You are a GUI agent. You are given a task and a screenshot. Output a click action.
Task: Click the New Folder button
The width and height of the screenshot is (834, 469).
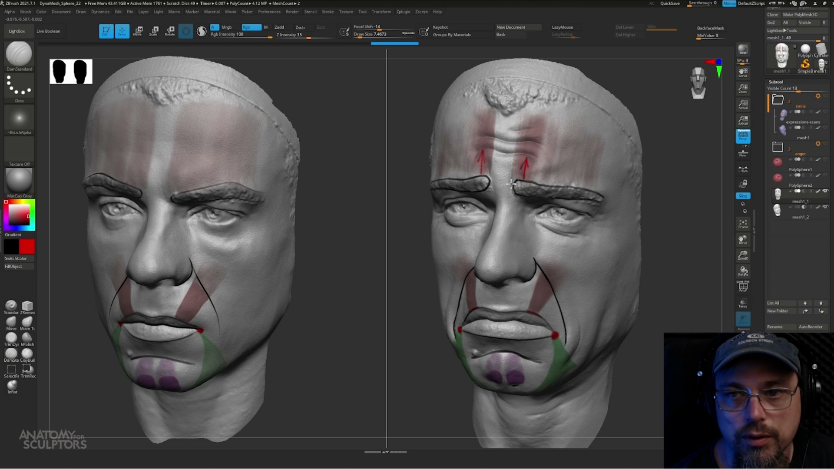click(x=781, y=311)
